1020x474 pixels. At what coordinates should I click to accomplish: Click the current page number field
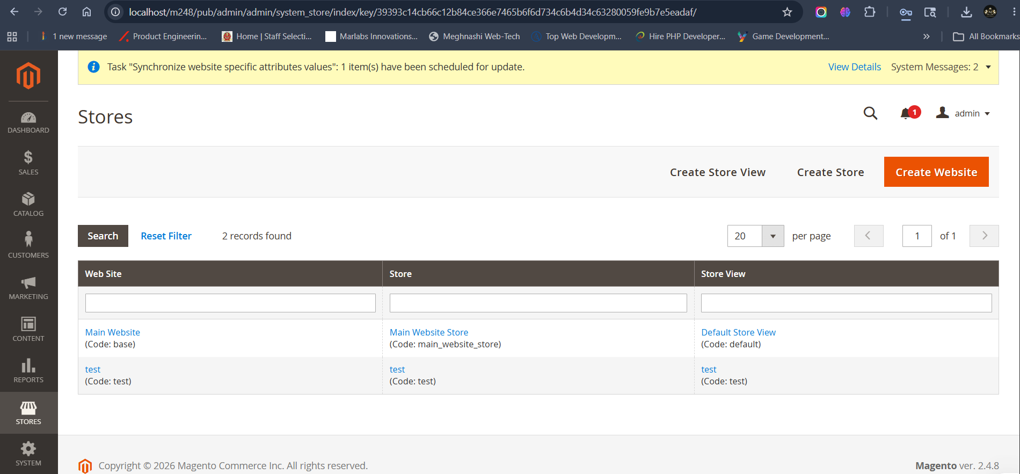(x=917, y=236)
